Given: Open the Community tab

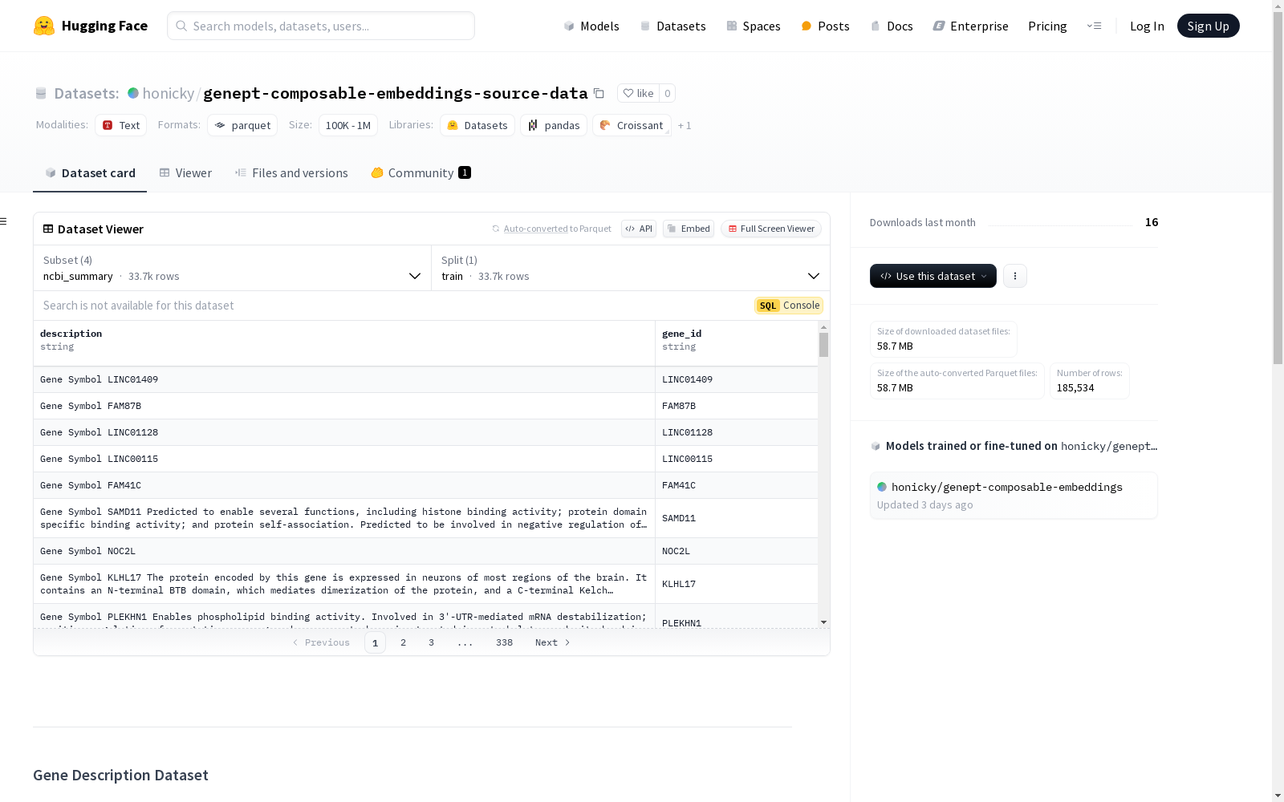Looking at the screenshot, I should click(421, 173).
